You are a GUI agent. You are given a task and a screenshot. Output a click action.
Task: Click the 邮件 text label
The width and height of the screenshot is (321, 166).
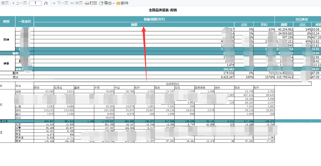[125, 3]
